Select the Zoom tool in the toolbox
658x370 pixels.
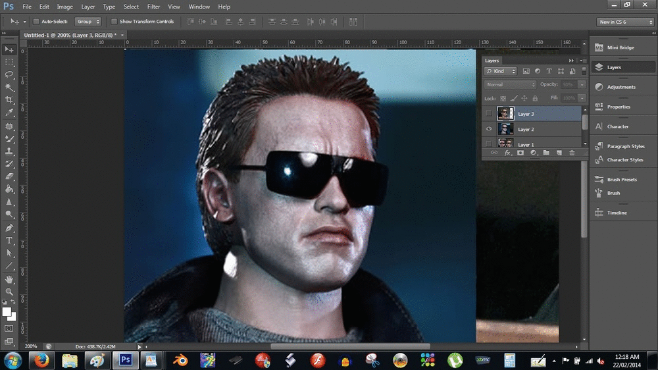9,292
